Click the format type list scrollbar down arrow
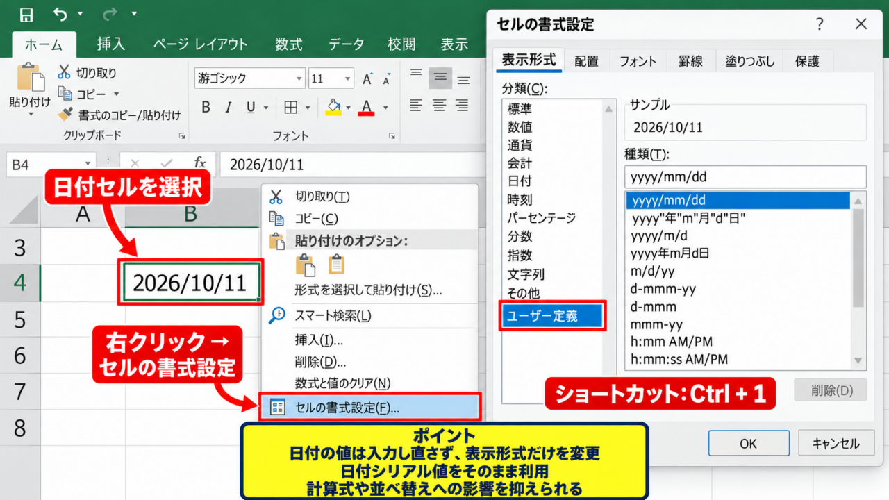This screenshot has height=500, width=889. [859, 361]
